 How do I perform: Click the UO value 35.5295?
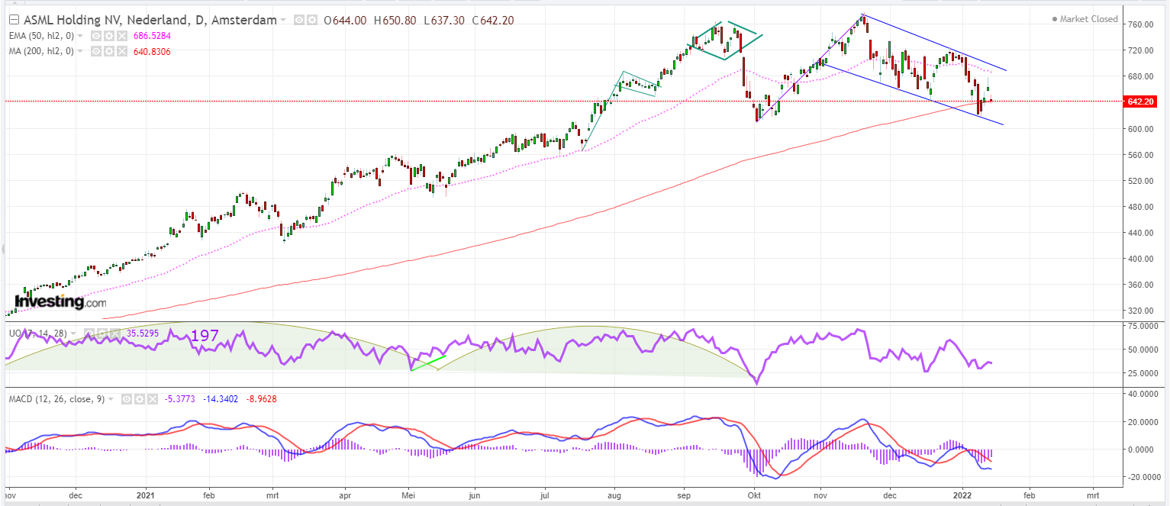coord(142,334)
